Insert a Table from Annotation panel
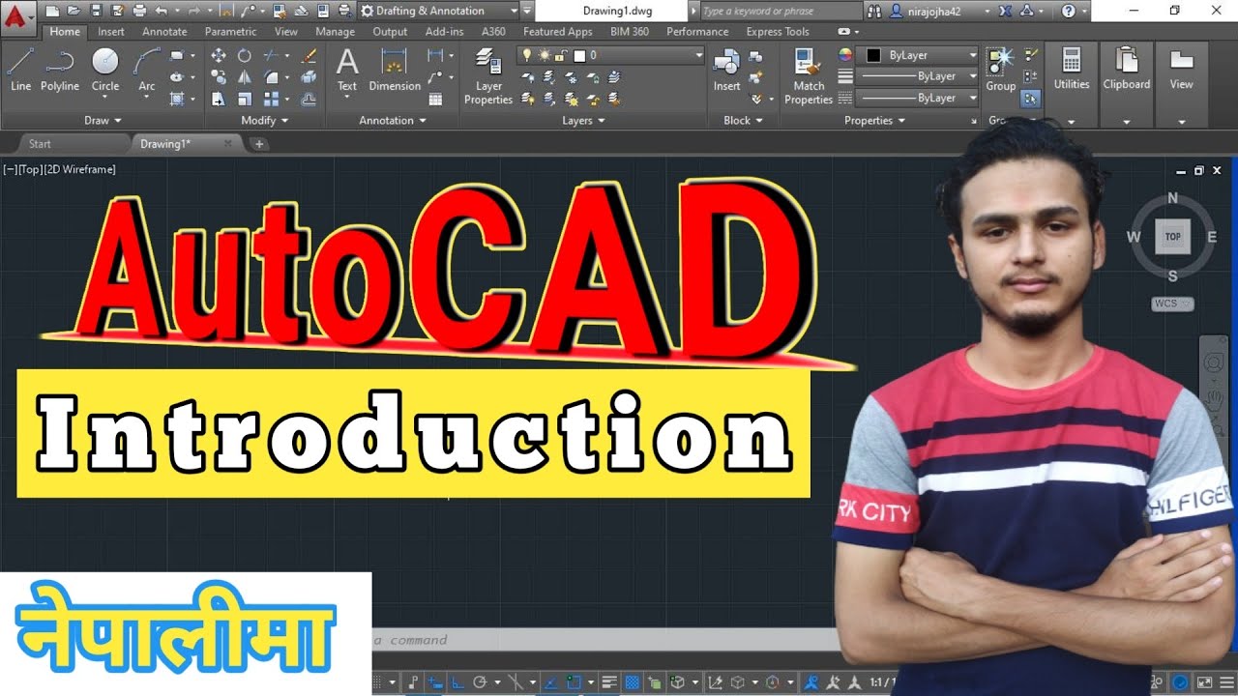The width and height of the screenshot is (1238, 696). 435,99
